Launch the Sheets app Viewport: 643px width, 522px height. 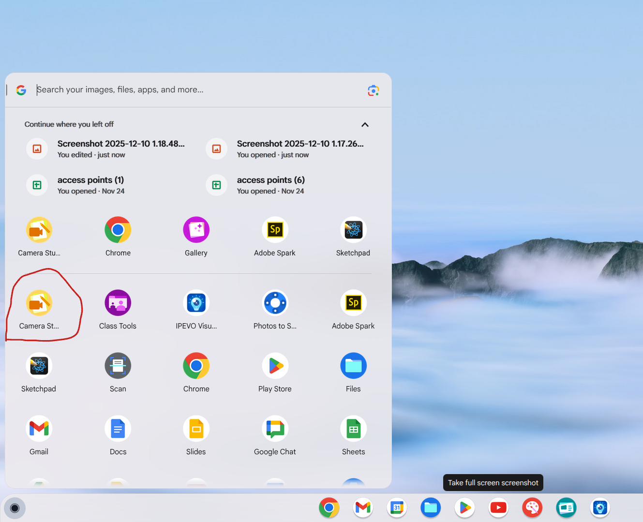click(x=353, y=429)
